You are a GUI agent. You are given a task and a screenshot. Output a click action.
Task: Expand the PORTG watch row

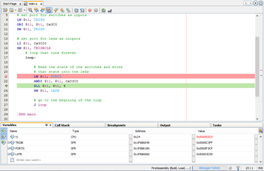(9, 148)
